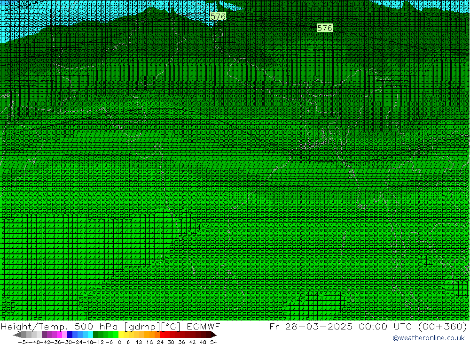Click the gray left-pointing arrow end of the color scale
The width and height of the screenshot is (470, 344).
(x=17, y=335)
